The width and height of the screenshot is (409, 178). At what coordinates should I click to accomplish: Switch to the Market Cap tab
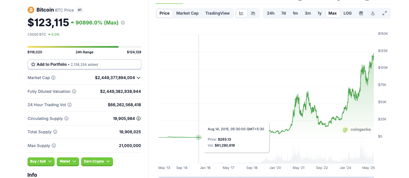(187, 13)
